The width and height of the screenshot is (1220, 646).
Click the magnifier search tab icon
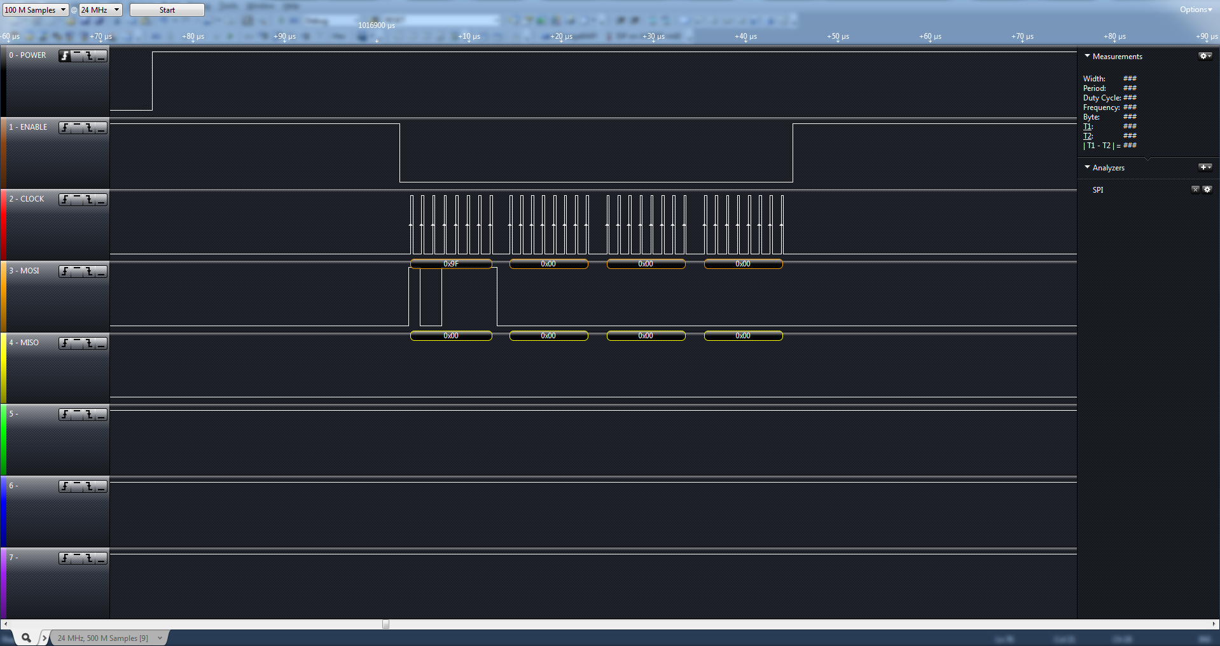[26, 637]
